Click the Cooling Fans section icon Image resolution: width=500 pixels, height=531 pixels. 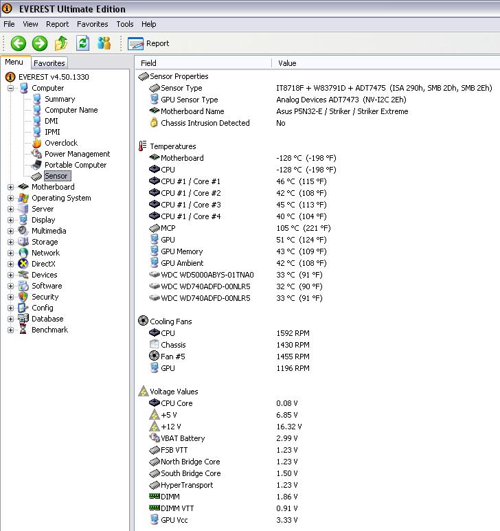143,321
